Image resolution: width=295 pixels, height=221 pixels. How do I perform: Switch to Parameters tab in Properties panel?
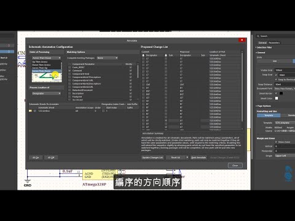(274, 43)
